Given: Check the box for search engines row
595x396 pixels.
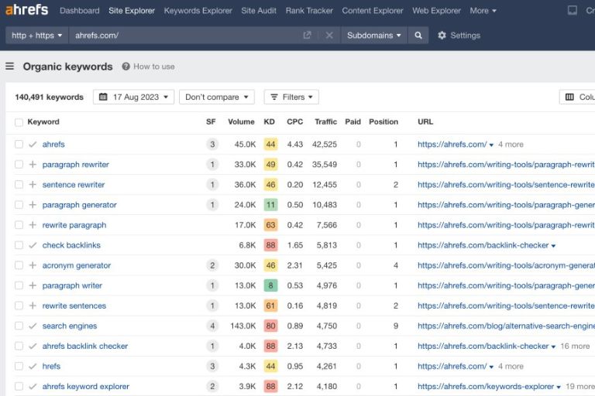Looking at the screenshot, I should pos(19,326).
